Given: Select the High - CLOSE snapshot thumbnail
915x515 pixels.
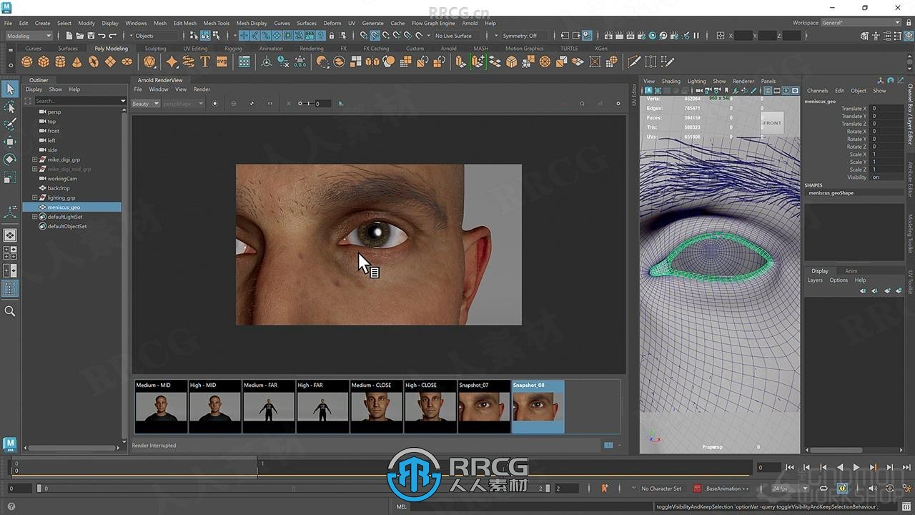Looking at the screenshot, I should 430,406.
